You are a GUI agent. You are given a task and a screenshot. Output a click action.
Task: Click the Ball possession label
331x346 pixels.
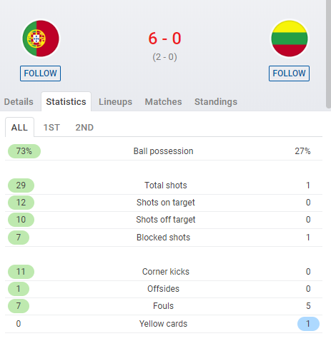pyautogui.click(x=163, y=151)
